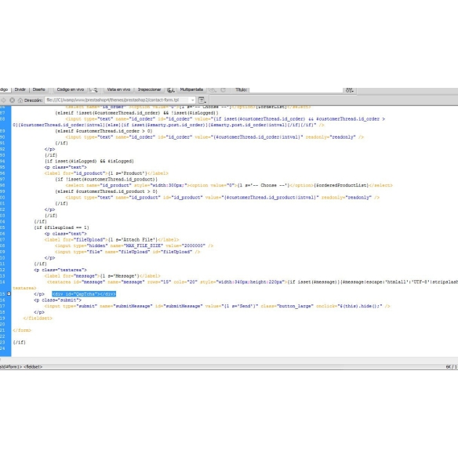458x458 pixels.
Task: Expand the address bar dropdown arrow
Action: [x=192, y=100]
